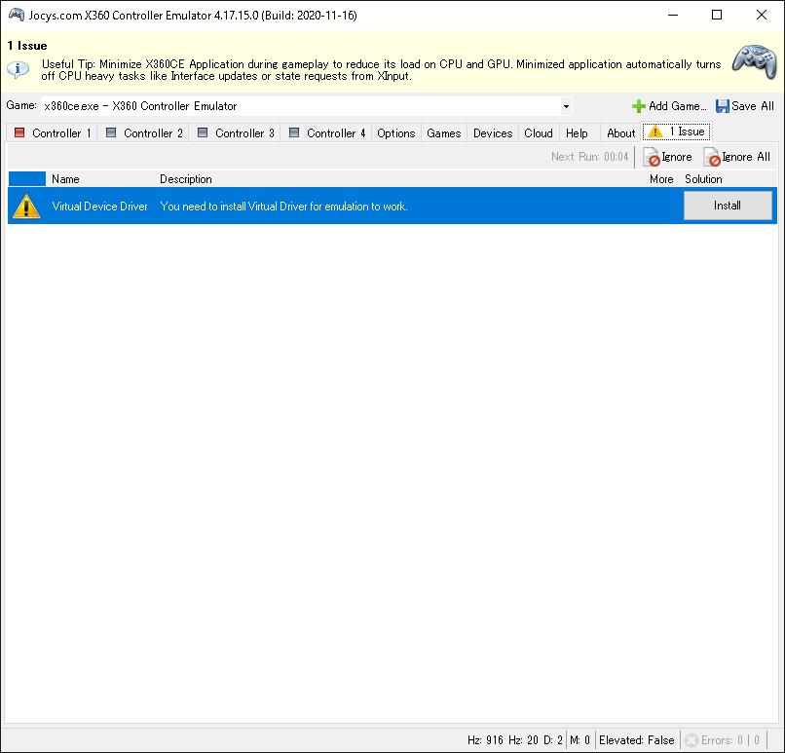Click the gray Controller 2 status icon
785x753 pixels.
[x=111, y=132]
